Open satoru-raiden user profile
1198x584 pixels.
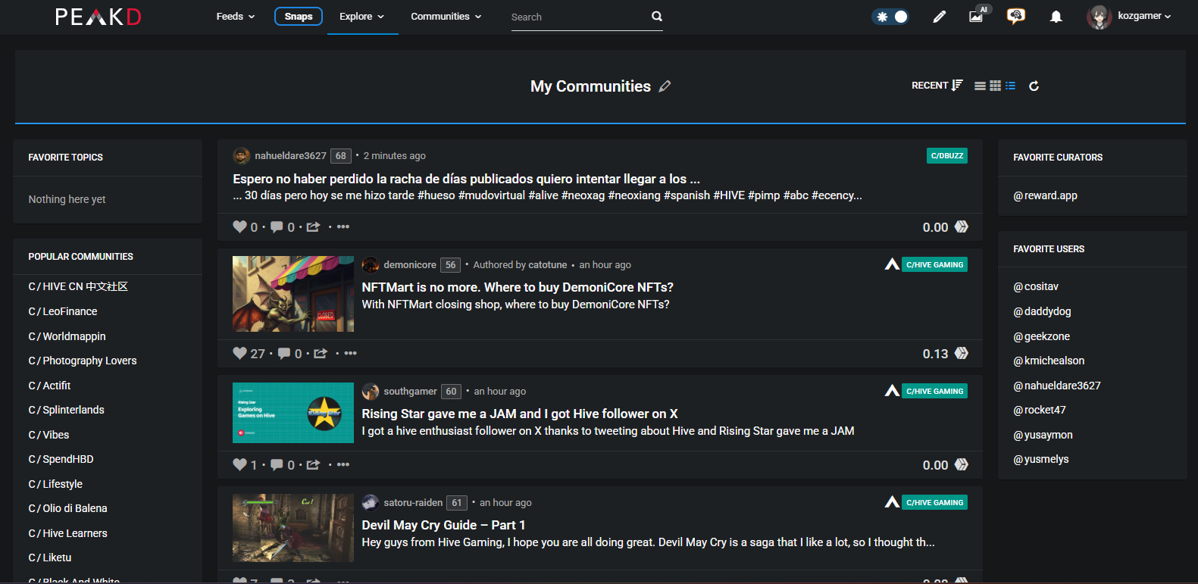pyautogui.click(x=413, y=502)
